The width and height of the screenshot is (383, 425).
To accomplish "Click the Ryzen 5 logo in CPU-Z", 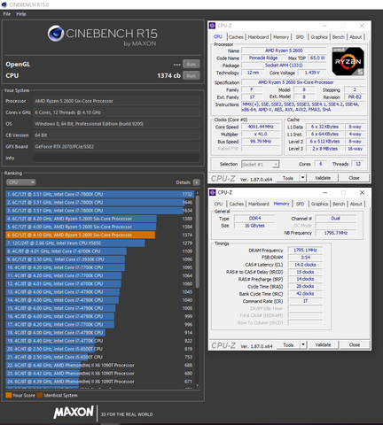I will [x=348, y=61].
